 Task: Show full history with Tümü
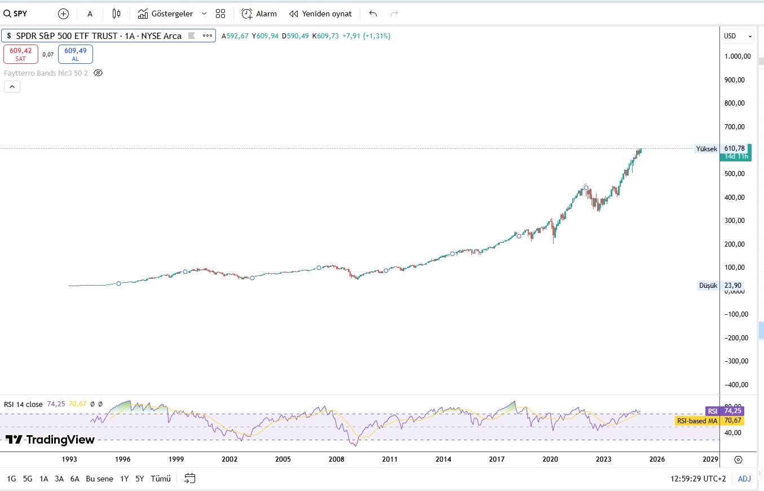point(161,479)
